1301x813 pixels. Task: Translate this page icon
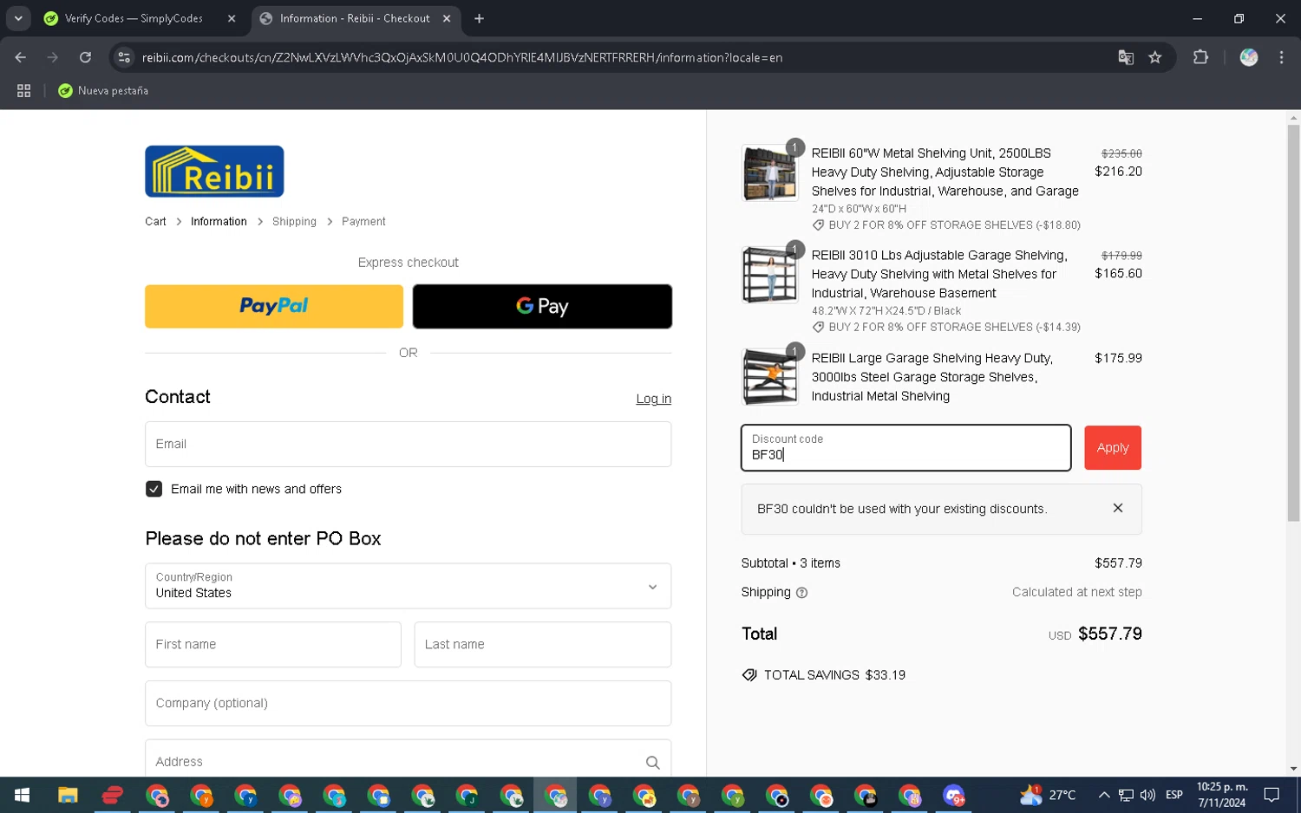click(x=1126, y=57)
